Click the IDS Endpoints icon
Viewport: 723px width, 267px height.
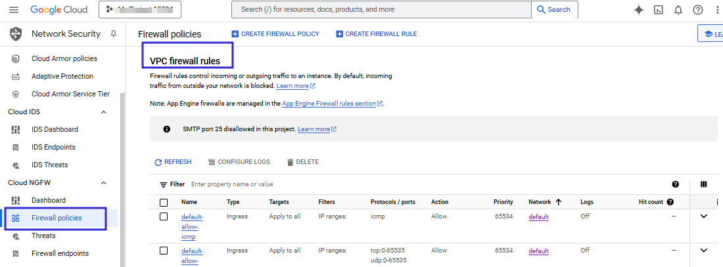(x=16, y=148)
